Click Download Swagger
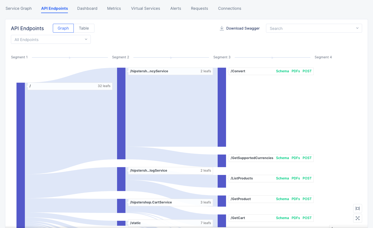 [x=243, y=28]
